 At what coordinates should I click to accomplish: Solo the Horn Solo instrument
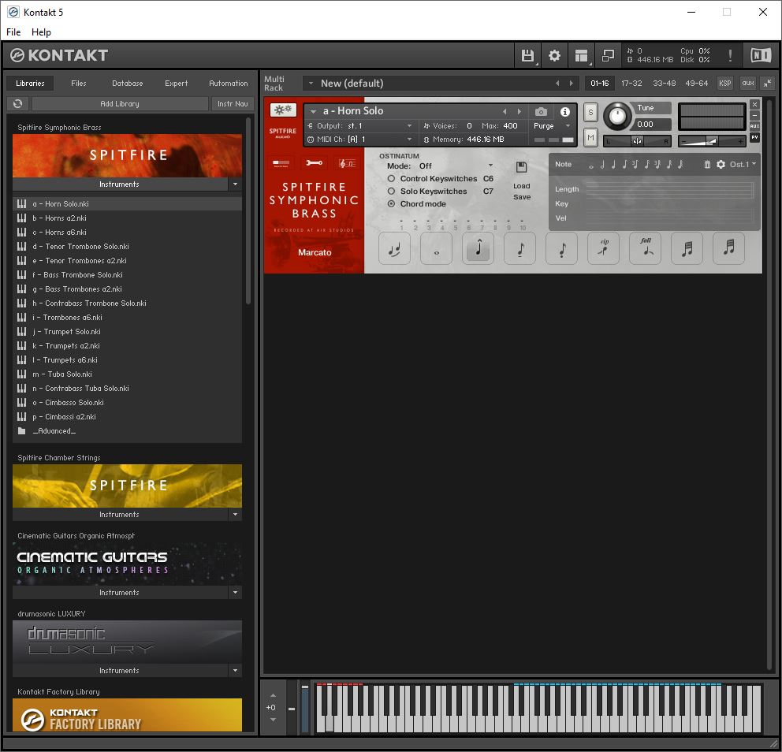pos(590,112)
